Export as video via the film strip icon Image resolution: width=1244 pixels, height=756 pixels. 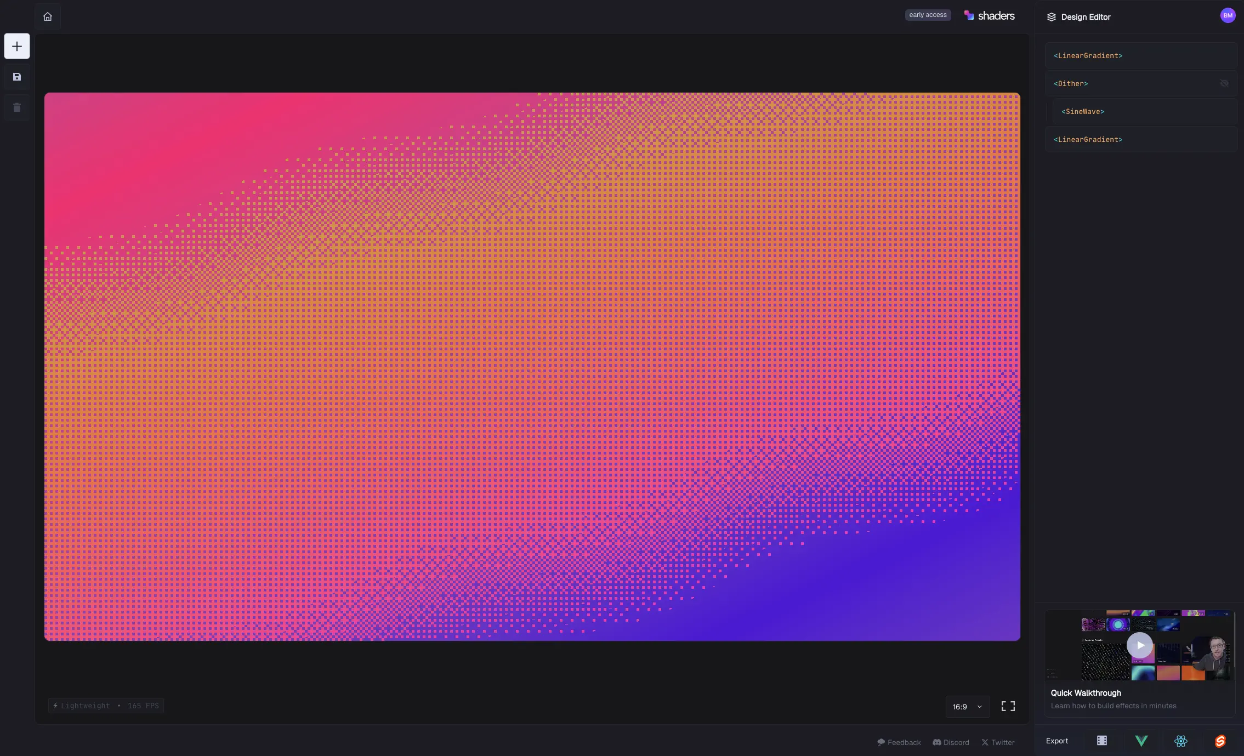[x=1101, y=741]
